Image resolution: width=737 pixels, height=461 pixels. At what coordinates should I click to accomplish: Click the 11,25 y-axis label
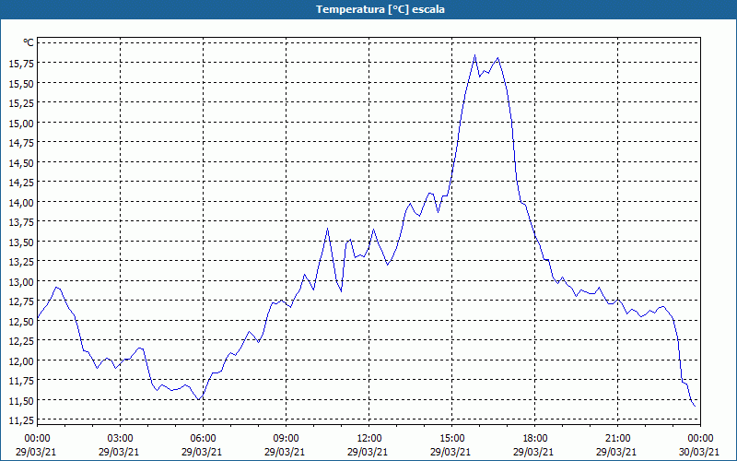pyautogui.click(x=21, y=420)
